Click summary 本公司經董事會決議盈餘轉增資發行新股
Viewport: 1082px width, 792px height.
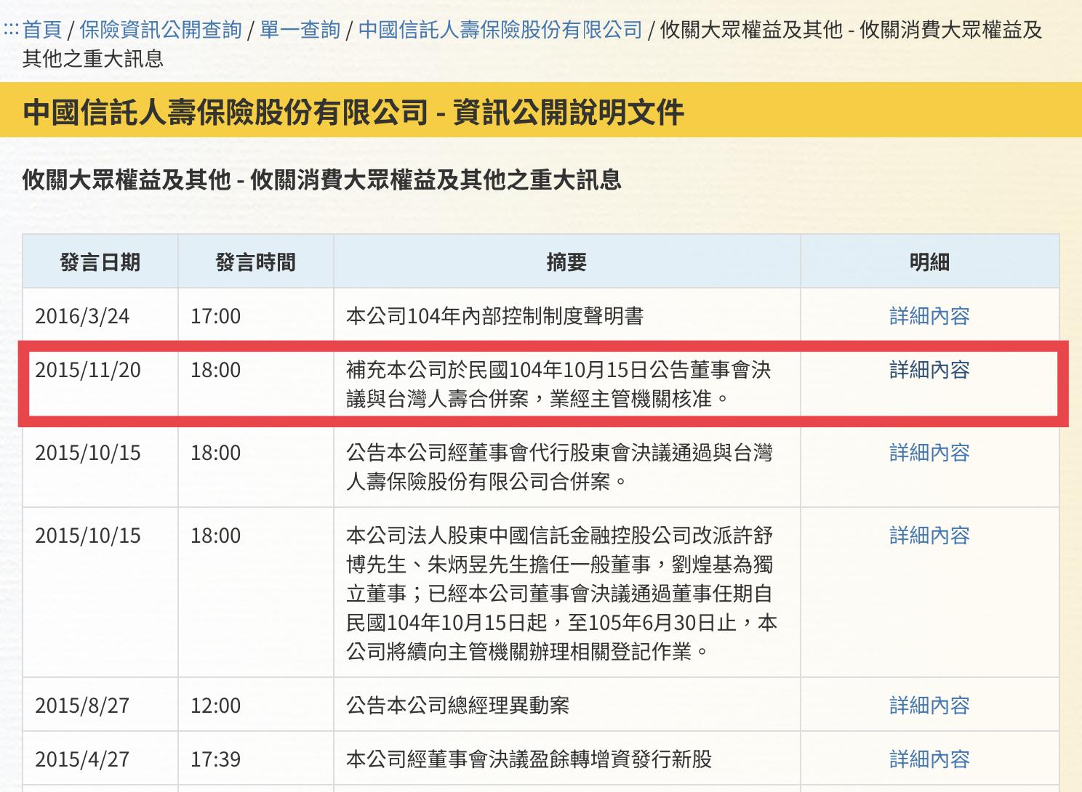pyautogui.click(x=529, y=759)
